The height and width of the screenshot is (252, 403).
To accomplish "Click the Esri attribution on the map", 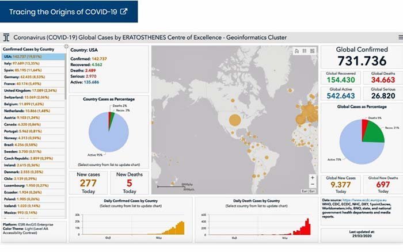I will coord(308,192).
